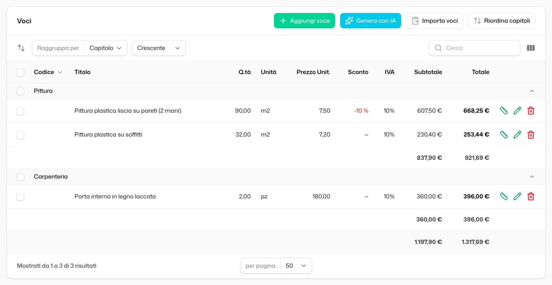Viewport: 552px width, 285px height.
Task: Click the Importa voci button
Action: pyautogui.click(x=435, y=21)
